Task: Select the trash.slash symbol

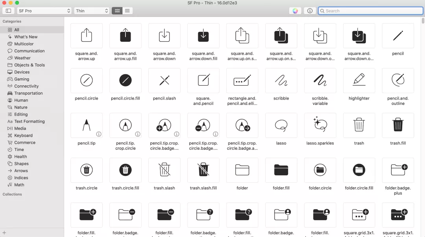Action: click(x=164, y=170)
